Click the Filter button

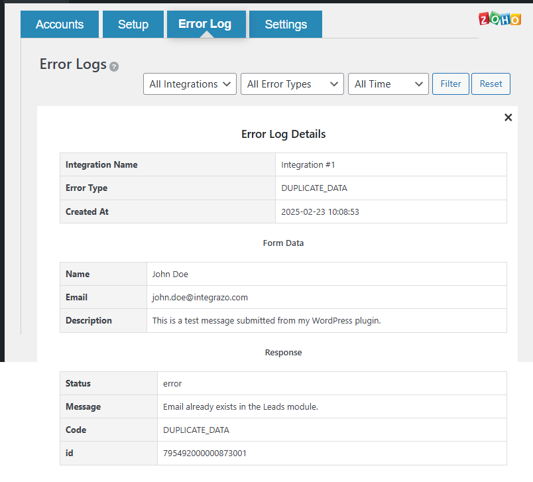(x=450, y=84)
